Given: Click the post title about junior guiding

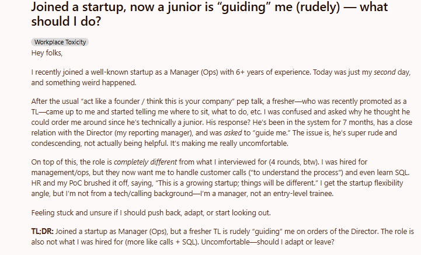Looking at the screenshot, I should pos(210,13).
